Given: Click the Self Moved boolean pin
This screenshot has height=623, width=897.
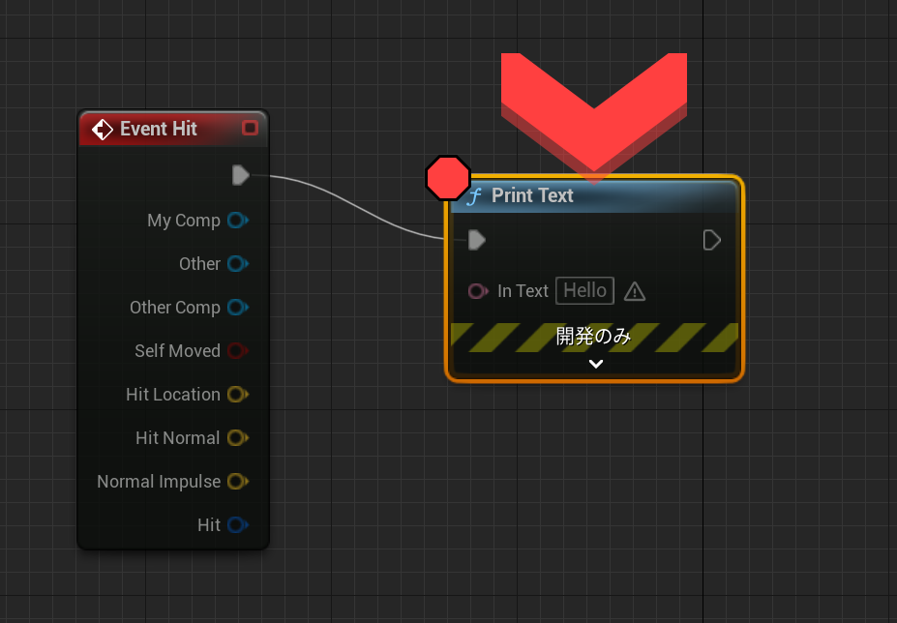Looking at the screenshot, I should point(238,351).
